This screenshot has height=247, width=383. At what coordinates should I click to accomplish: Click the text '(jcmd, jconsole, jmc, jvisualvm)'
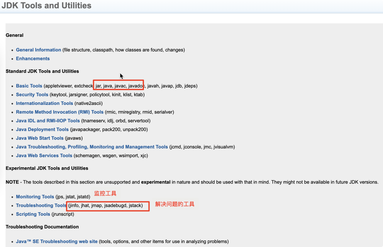point(202,147)
